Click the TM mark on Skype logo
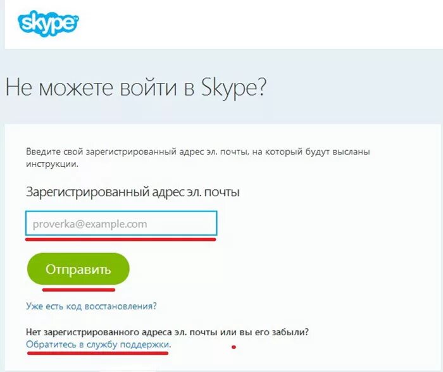 (76, 19)
